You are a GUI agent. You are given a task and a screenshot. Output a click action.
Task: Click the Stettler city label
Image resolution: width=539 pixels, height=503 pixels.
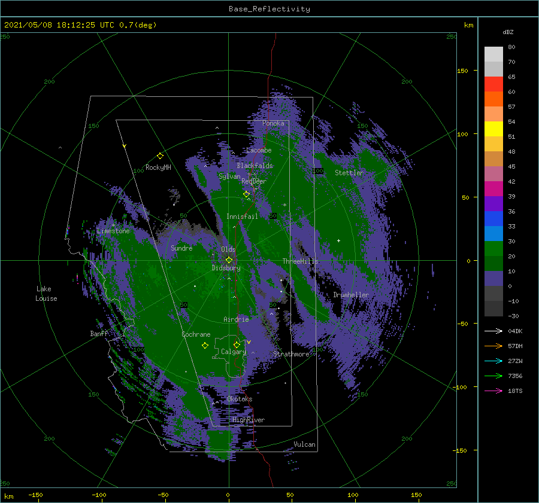click(349, 173)
